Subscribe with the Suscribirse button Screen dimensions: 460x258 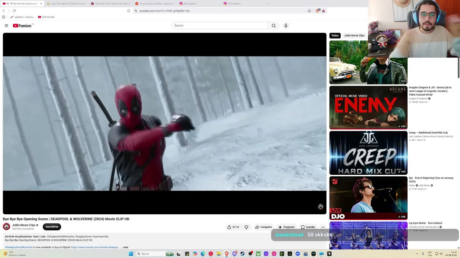pyautogui.click(x=52, y=226)
